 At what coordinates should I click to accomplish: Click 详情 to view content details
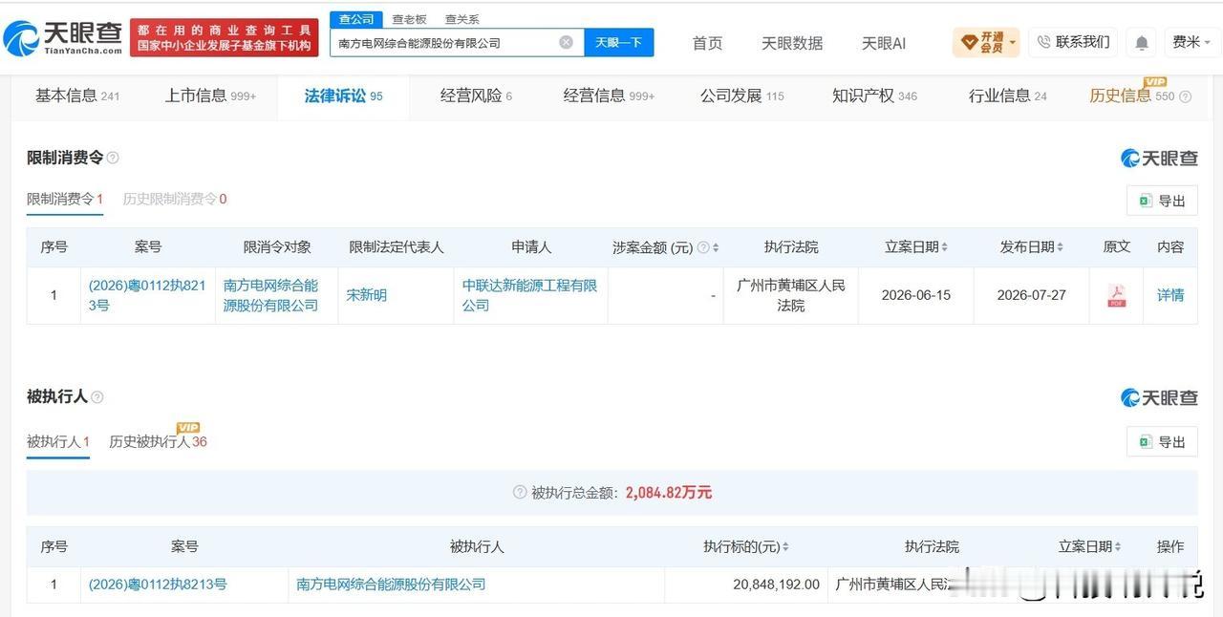tap(1170, 295)
